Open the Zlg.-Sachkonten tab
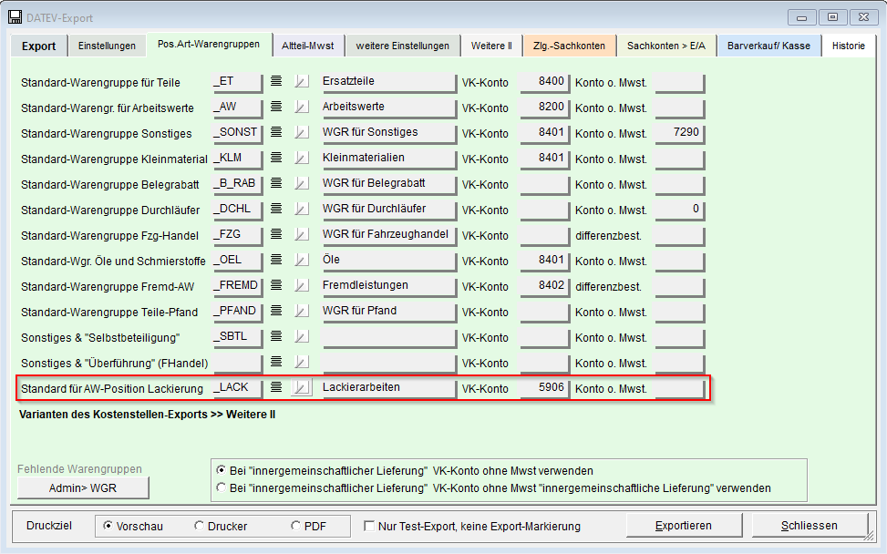This screenshot has height=554, width=887. click(x=569, y=46)
